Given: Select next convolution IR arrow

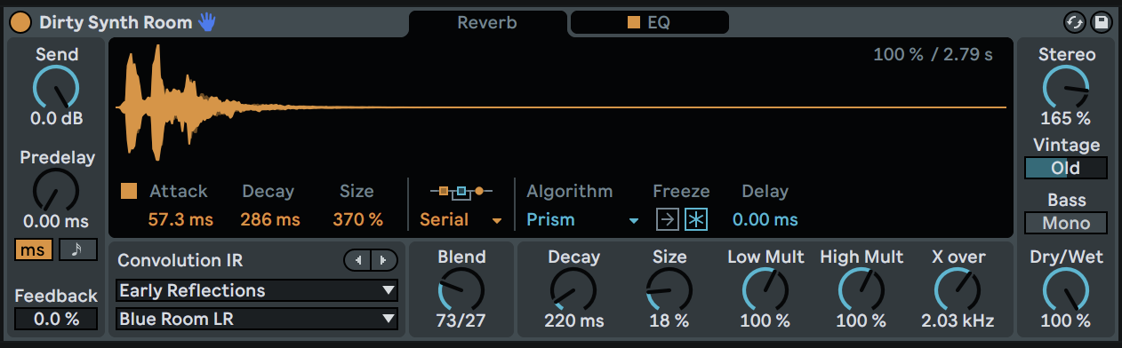Looking at the screenshot, I should click(x=384, y=260).
